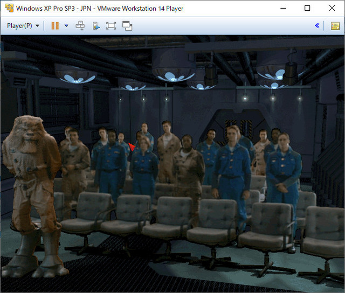The width and height of the screenshot is (345, 293).
Task: Maximize the VMware Player window
Action: [x=307, y=8]
